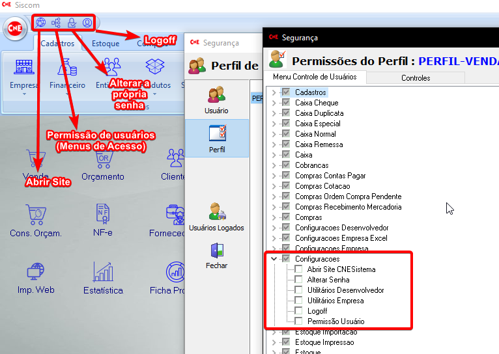Image resolution: width=499 pixels, height=354 pixels.
Task: Click the globe icon to open site
Action: click(x=42, y=23)
